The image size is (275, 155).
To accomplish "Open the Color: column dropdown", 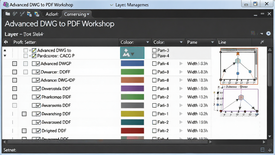I will click(x=181, y=42).
